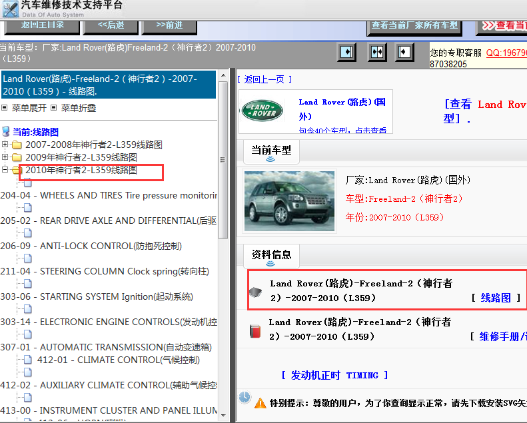
Task: Click the red book icon beside 维修手册
Action: click(x=255, y=331)
